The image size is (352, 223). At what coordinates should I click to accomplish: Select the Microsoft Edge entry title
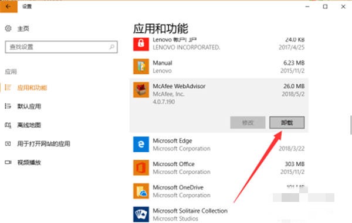tap(172, 141)
